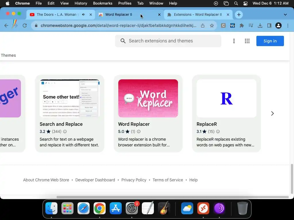Screen dimensions: 294x220
Task: Open Finder from the dock
Action: [51, 208]
